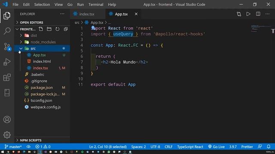
Task: Change encoding via UTF-8
Action: click(x=155, y=147)
